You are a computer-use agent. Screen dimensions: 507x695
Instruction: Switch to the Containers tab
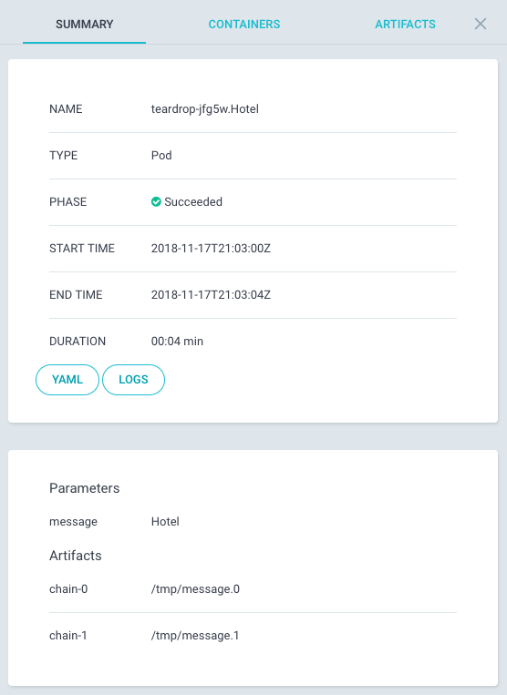244,25
